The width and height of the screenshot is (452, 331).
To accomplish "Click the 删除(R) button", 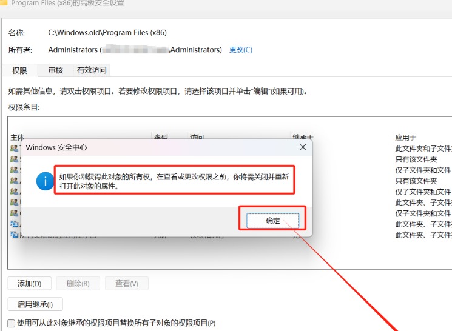I will tap(78, 284).
